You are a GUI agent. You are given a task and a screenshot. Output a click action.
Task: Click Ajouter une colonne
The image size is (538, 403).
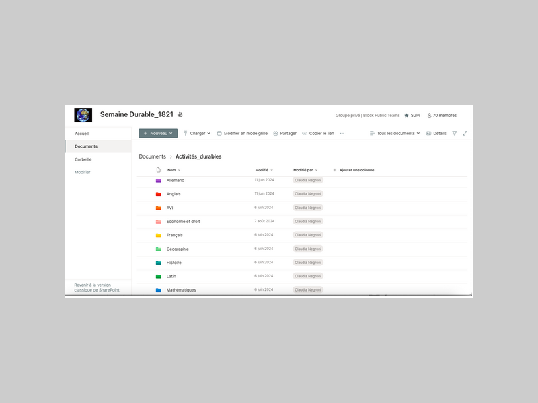pos(354,170)
